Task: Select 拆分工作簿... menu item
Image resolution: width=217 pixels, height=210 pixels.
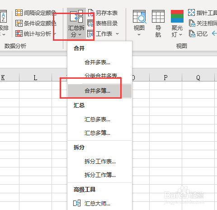Action: 99,175
